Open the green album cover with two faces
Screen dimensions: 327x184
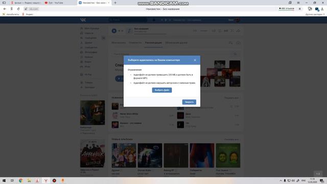click(x=228, y=155)
